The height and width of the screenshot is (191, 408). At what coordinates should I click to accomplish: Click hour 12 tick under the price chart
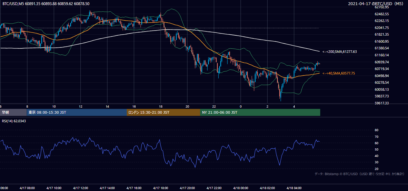(81, 106)
